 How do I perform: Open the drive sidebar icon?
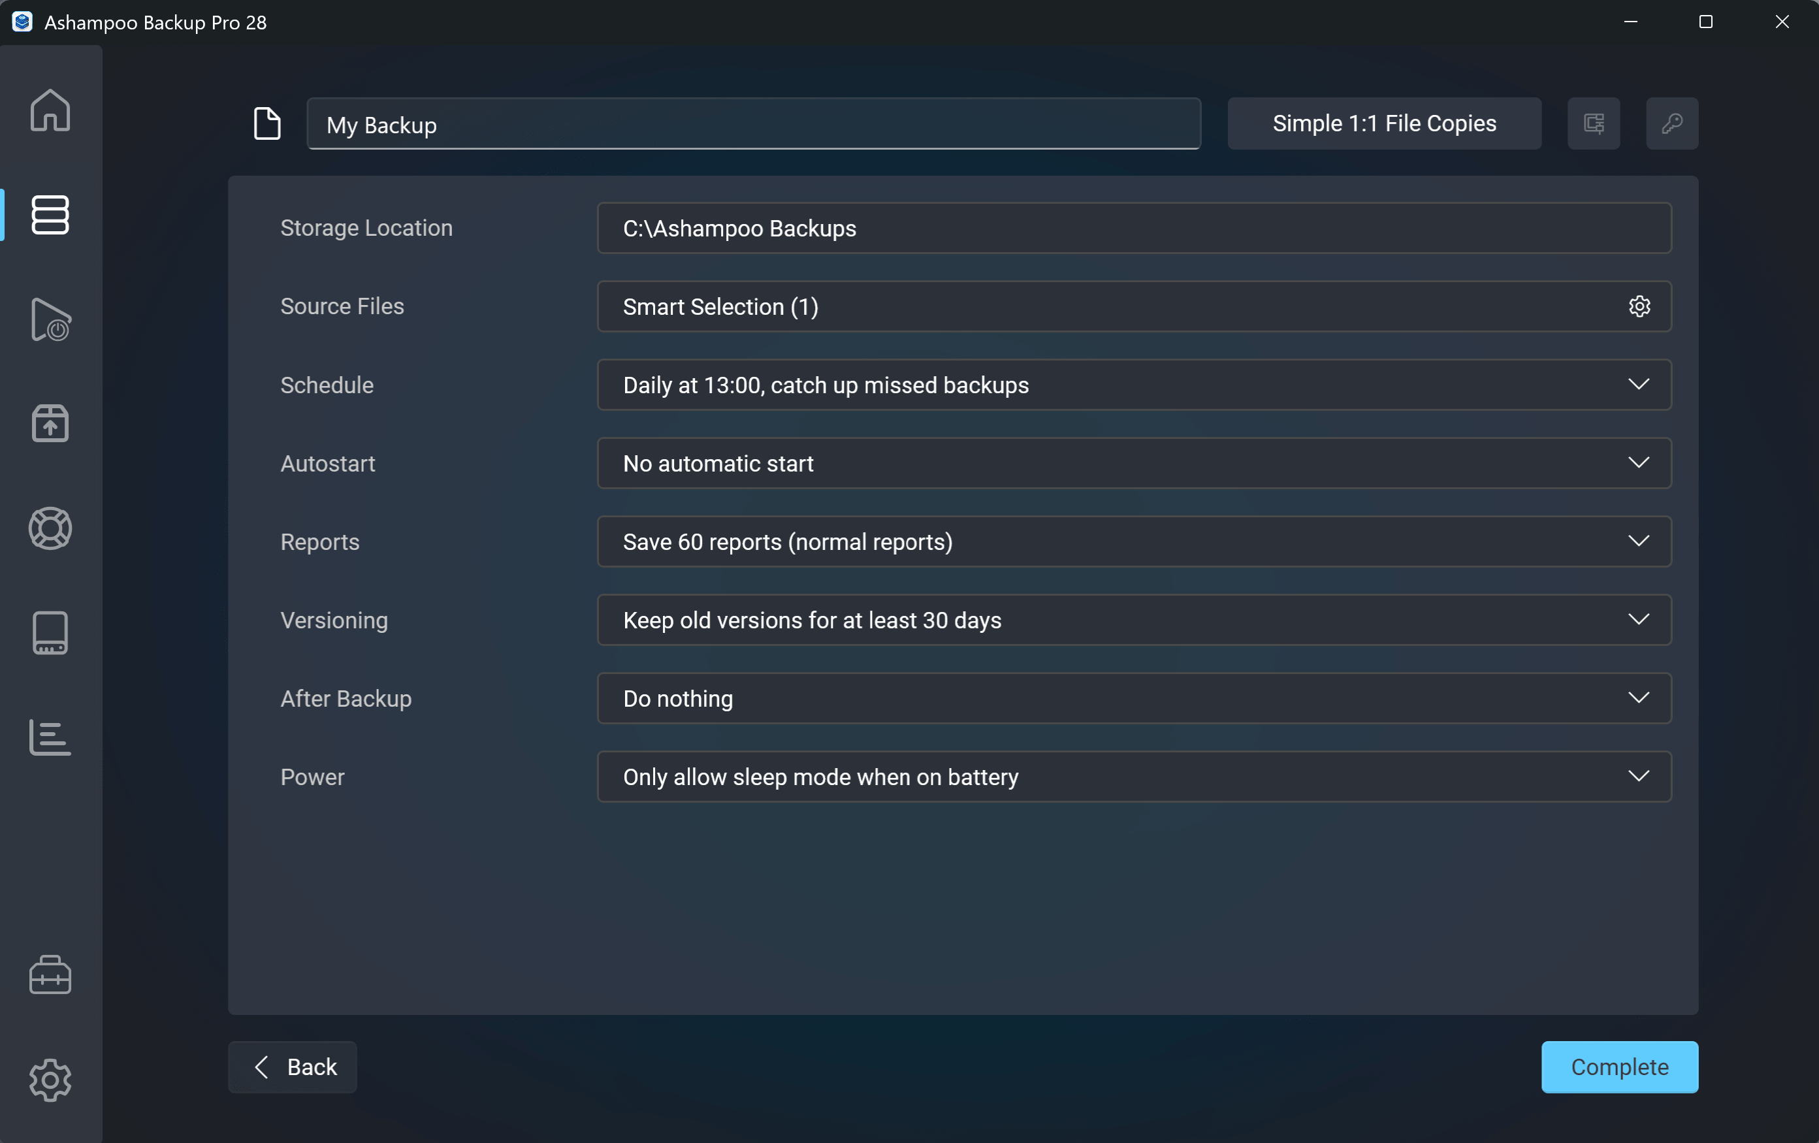tap(50, 632)
